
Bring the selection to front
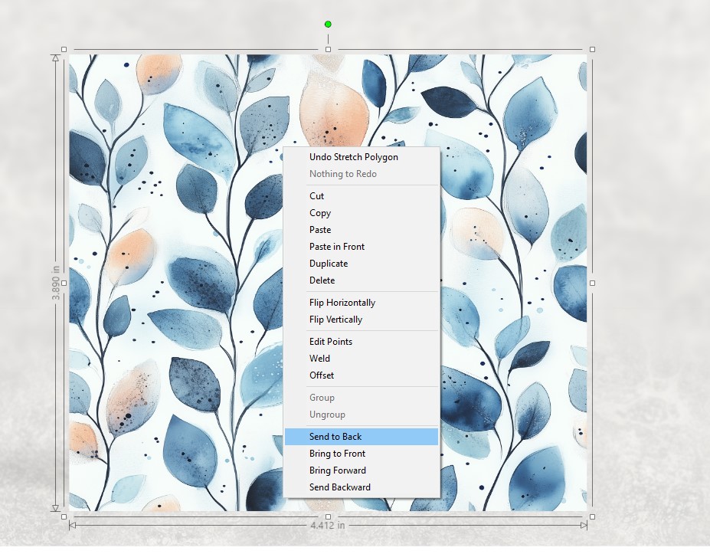coord(337,454)
